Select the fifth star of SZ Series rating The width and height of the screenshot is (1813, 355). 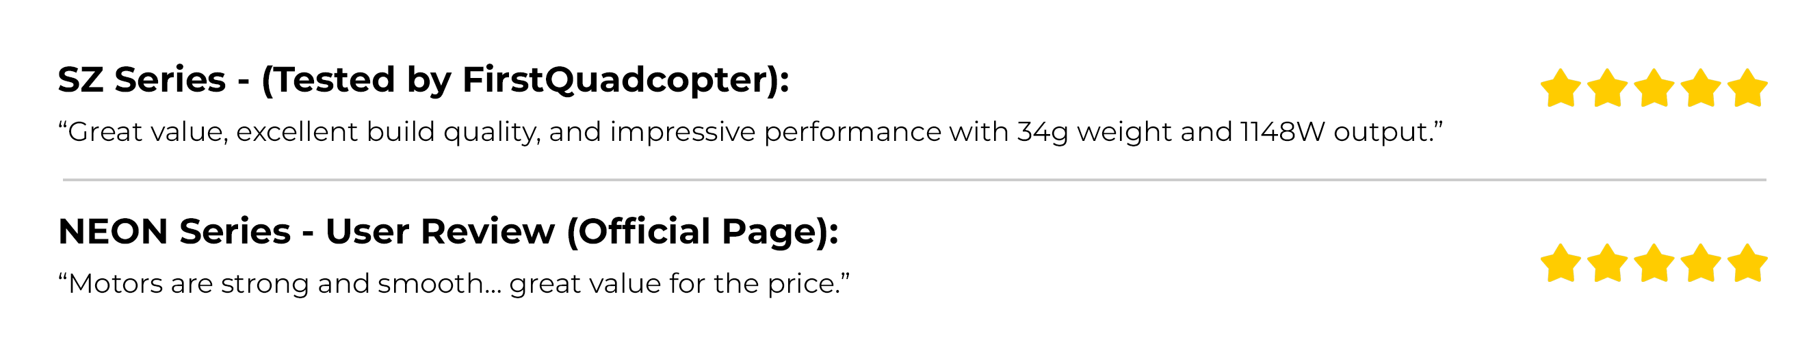click(x=1747, y=88)
